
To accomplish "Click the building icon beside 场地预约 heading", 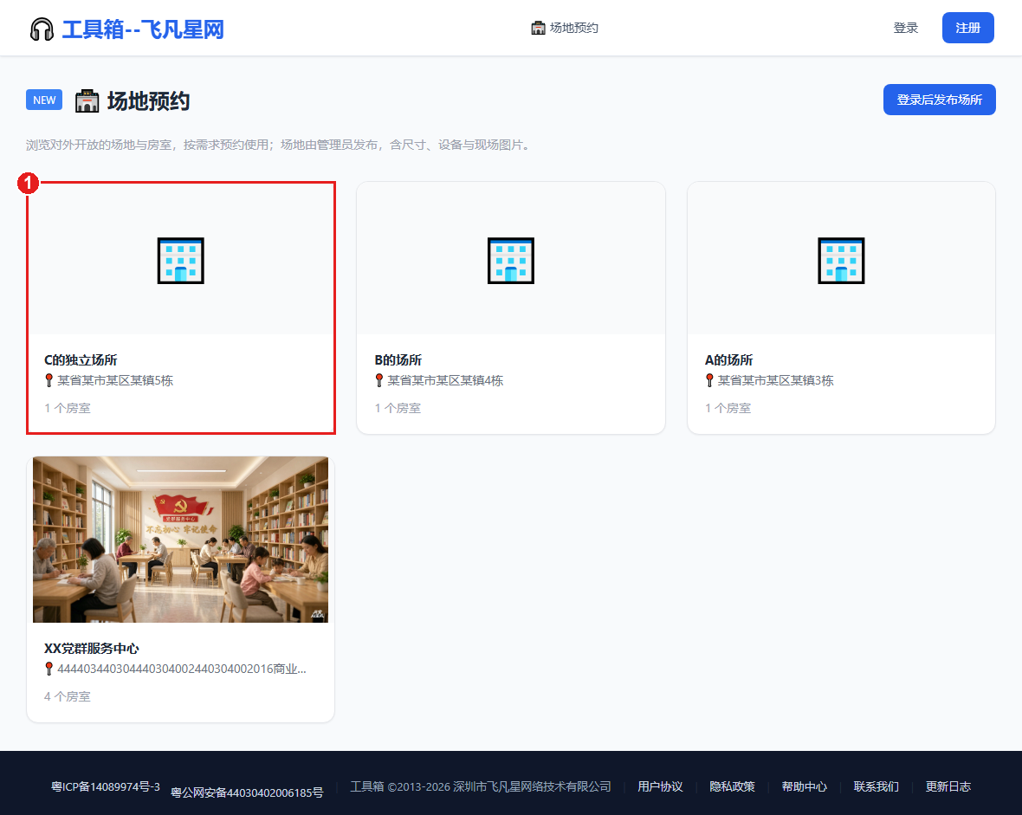I will pyautogui.click(x=87, y=101).
